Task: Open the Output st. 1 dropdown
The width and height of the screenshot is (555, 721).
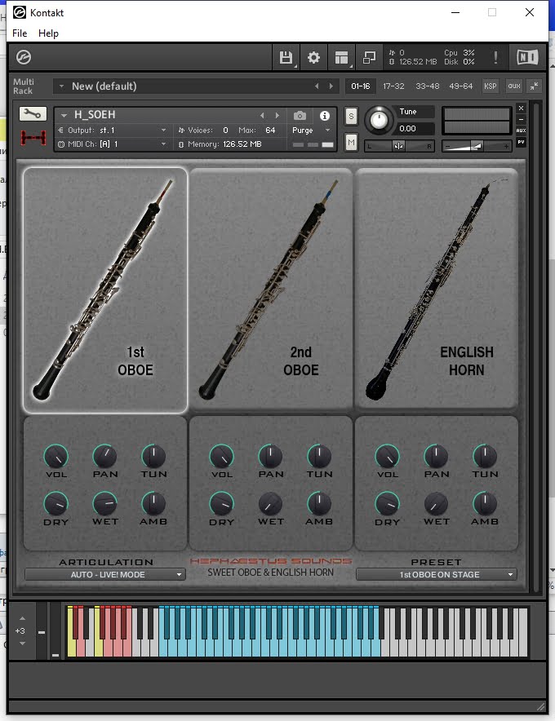Action: tap(112, 130)
